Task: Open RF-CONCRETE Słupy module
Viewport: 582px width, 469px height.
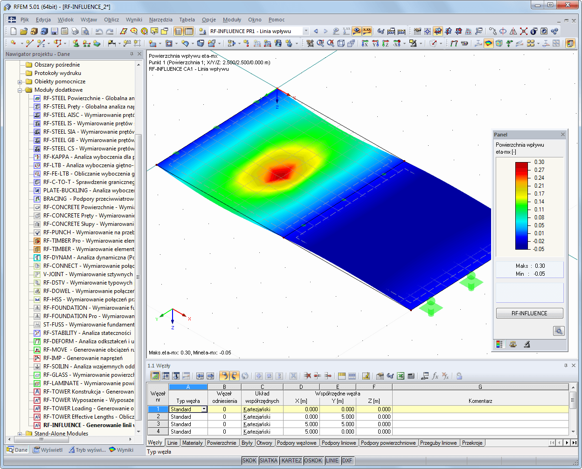Action: point(79,224)
